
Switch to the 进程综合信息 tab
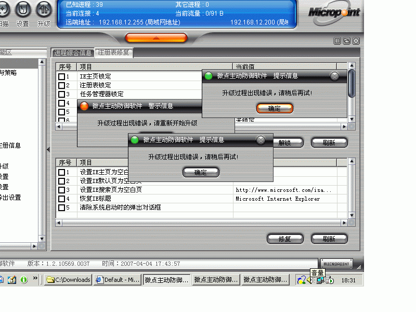tap(73, 53)
